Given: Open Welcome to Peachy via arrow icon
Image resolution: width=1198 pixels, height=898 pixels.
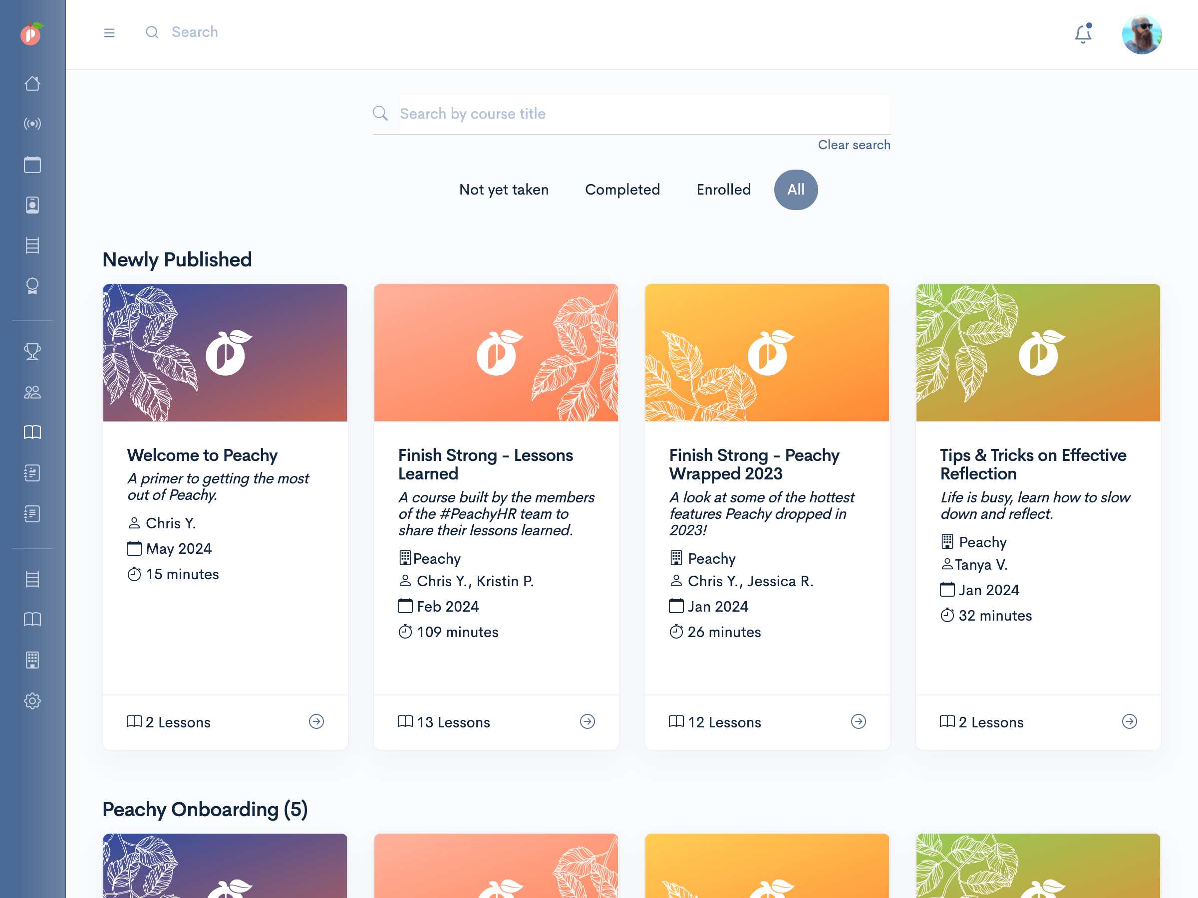Looking at the screenshot, I should click(316, 721).
